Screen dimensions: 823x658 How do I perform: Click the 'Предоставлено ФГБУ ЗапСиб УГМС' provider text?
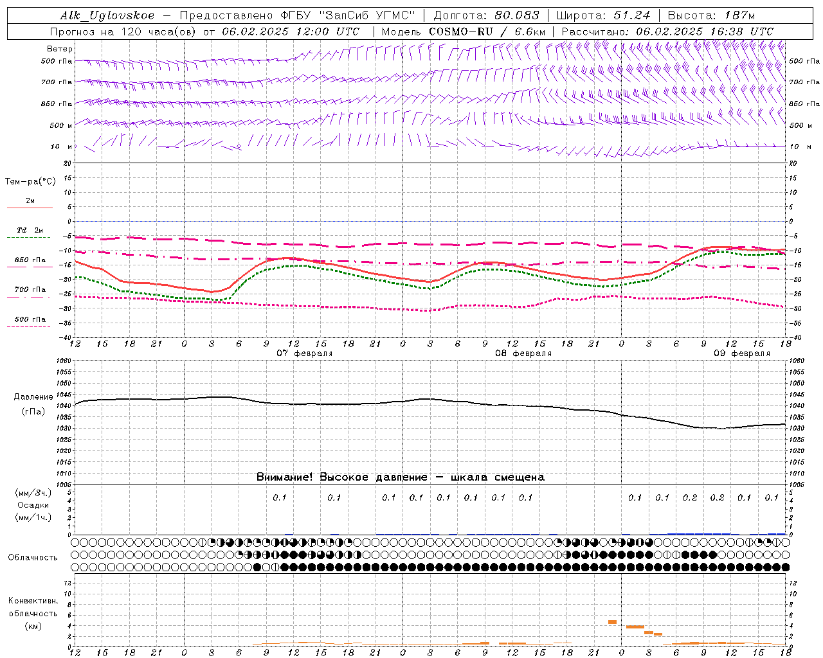pos(297,15)
